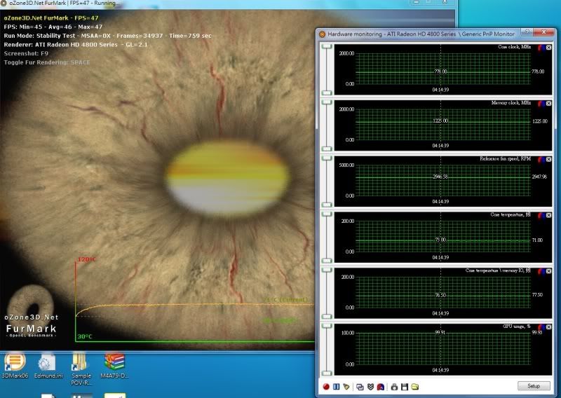This screenshot has height=398, width=561.
Task: Click the Setup button in Hardware monitoring
Action: pos(534,386)
